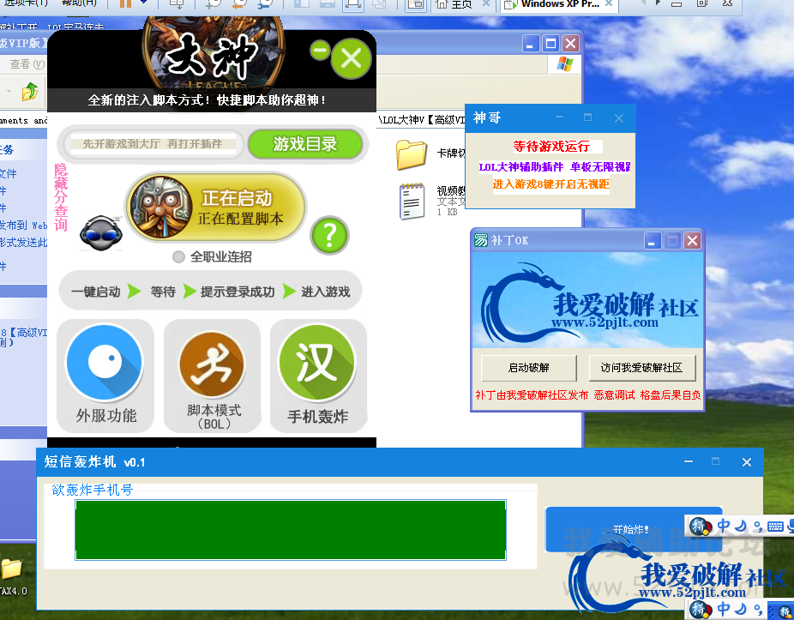Click the alien with headphones icon
Viewport: 794px width, 620px height.
pos(101,233)
